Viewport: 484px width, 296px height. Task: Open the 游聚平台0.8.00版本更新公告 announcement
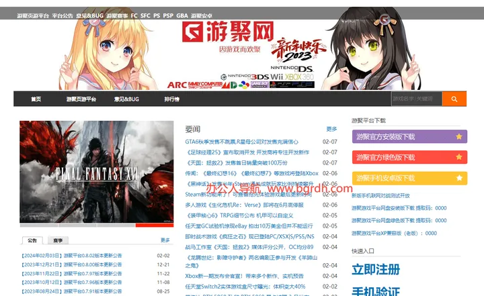(x=72, y=264)
